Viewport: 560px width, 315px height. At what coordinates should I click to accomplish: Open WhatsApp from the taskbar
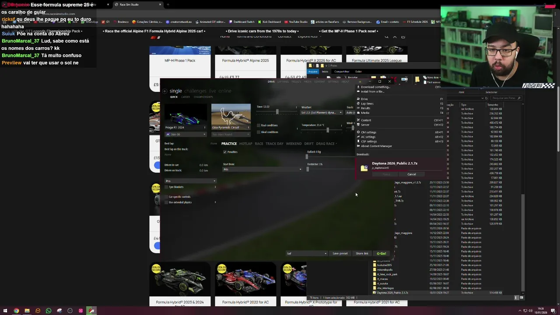(x=49, y=311)
